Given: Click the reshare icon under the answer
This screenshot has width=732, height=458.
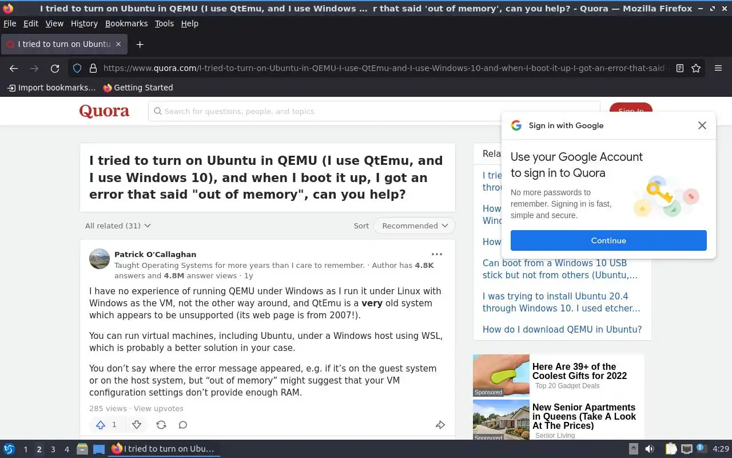Looking at the screenshot, I should tap(161, 425).
